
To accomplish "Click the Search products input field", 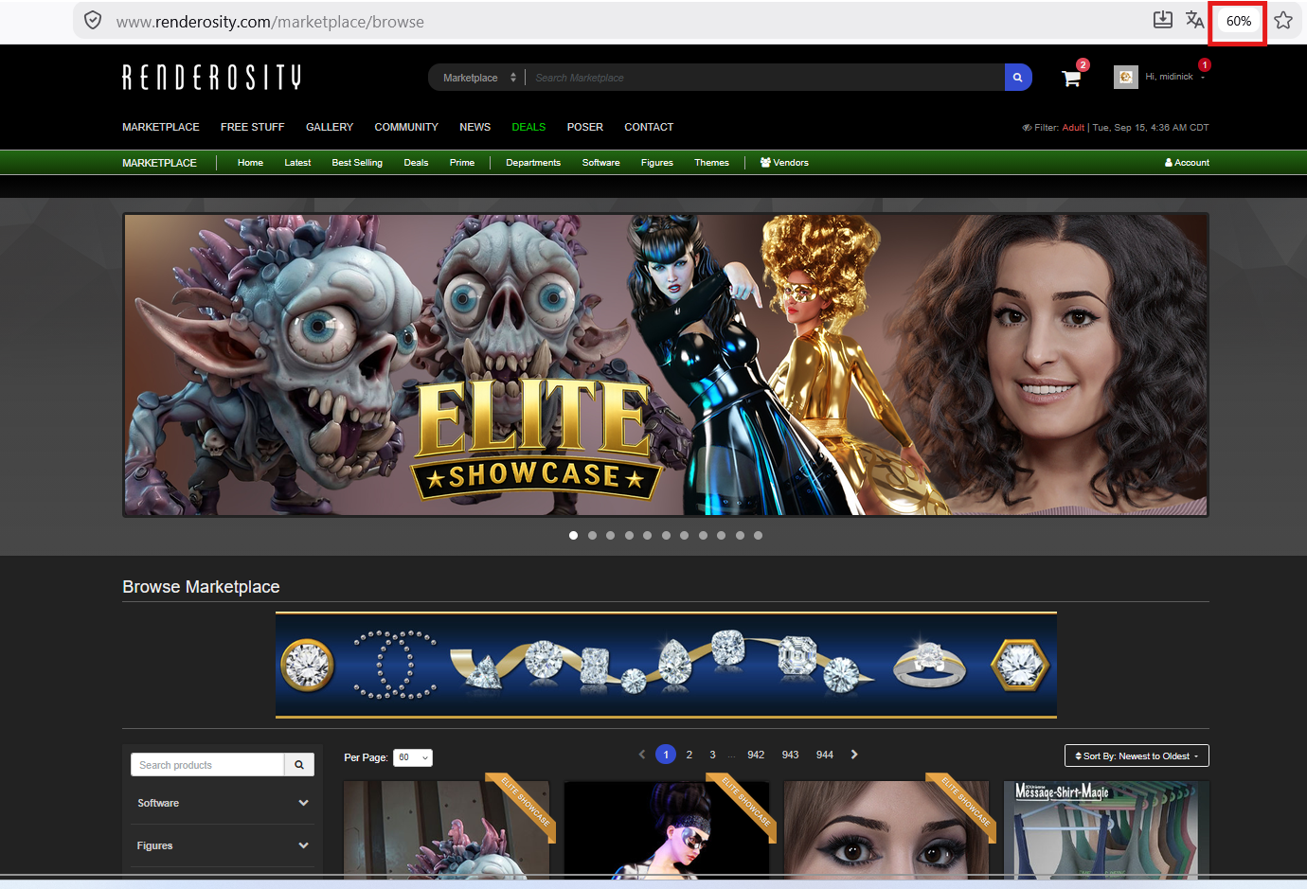I will click(207, 765).
